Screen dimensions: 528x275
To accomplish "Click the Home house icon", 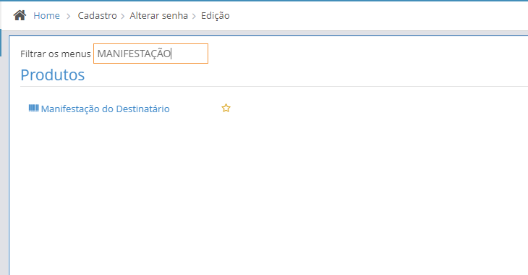I will (x=20, y=15).
